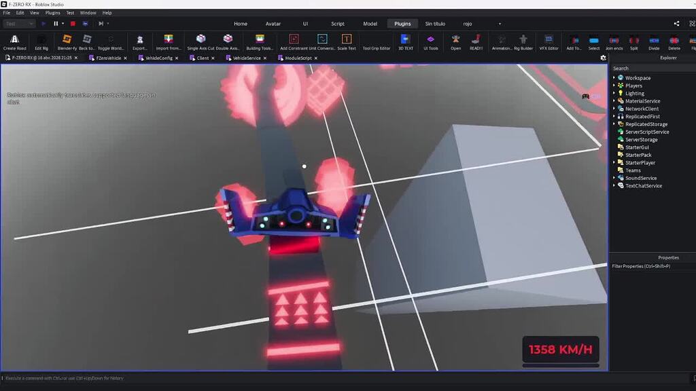Open the File menu
Viewport: 696px width, 391px height.
[x=7, y=13]
